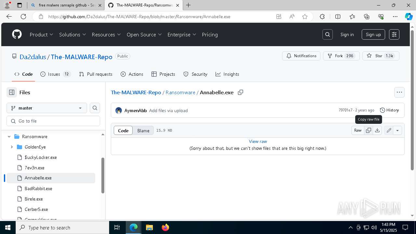Switch to the Issues tab
Image resolution: width=416 pixels, height=234 pixels.
[x=55, y=74]
